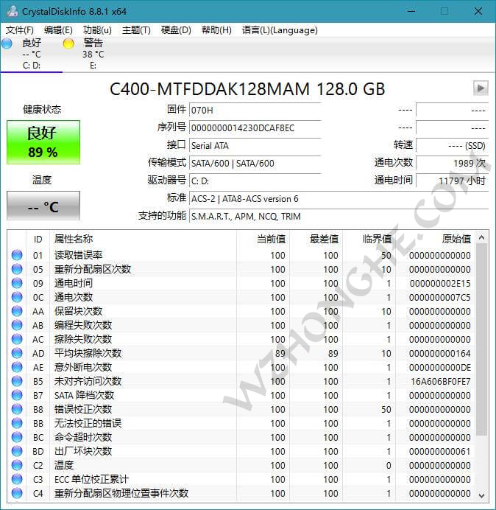Click status icon of row BC 命令超时次数
496x510 pixels.
17,437
